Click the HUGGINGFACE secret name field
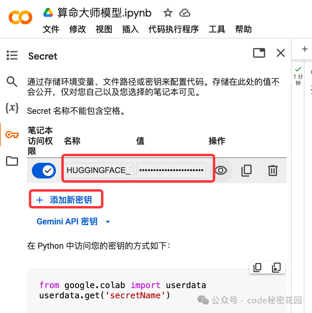312x313 pixels. coord(99,171)
